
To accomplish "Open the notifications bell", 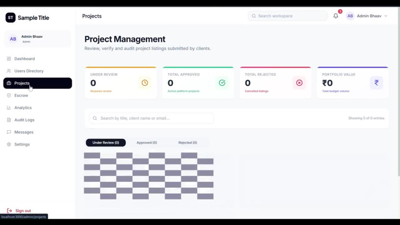I will (336, 16).
